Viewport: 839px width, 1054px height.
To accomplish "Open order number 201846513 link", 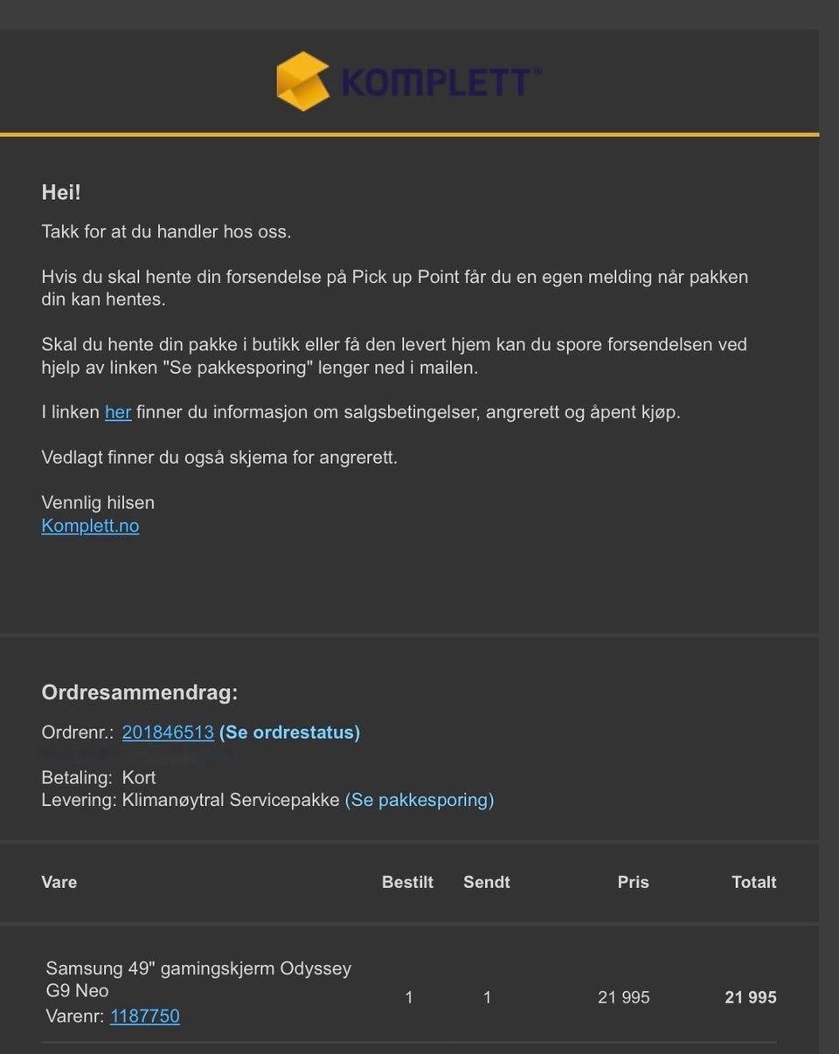I will (168, 733).
